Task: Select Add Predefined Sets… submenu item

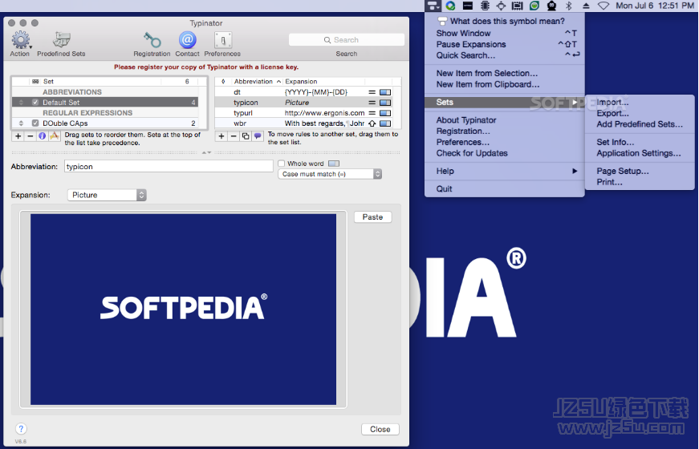Action: [x=640, y=124]
